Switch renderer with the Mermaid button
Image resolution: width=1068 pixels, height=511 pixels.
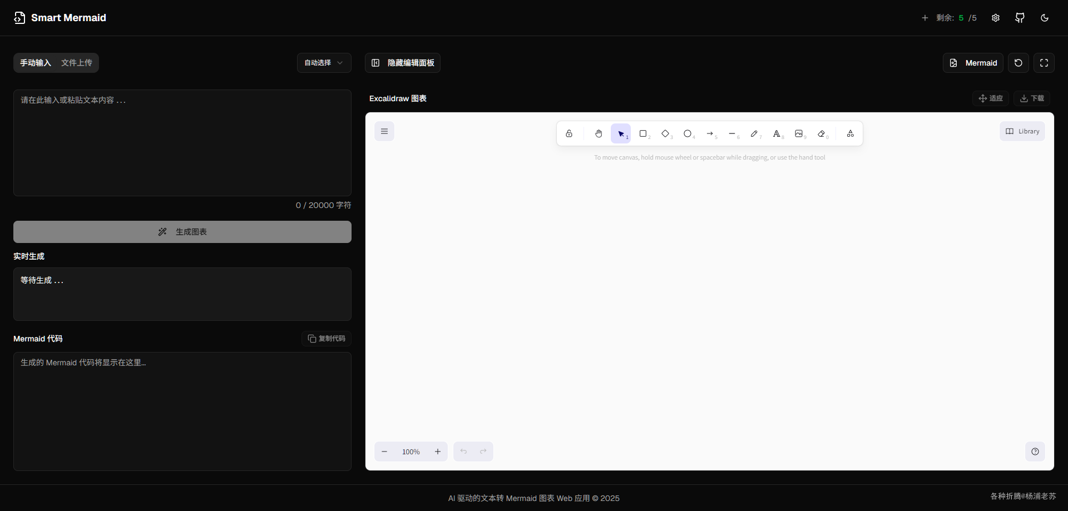click(973, 63)
